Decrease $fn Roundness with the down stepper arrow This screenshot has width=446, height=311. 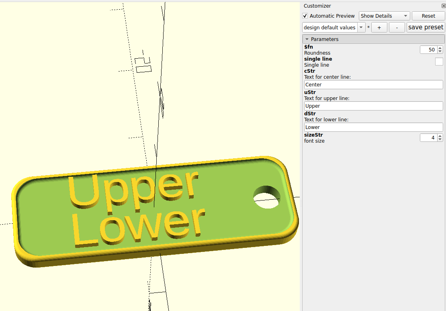pyautogui.click(x=440, y=51)
